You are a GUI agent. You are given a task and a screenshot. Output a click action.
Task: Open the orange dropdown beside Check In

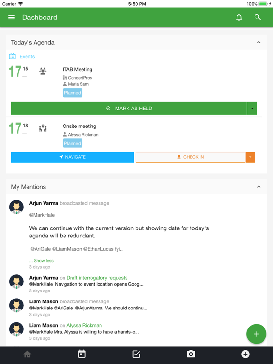coord(250,157)
